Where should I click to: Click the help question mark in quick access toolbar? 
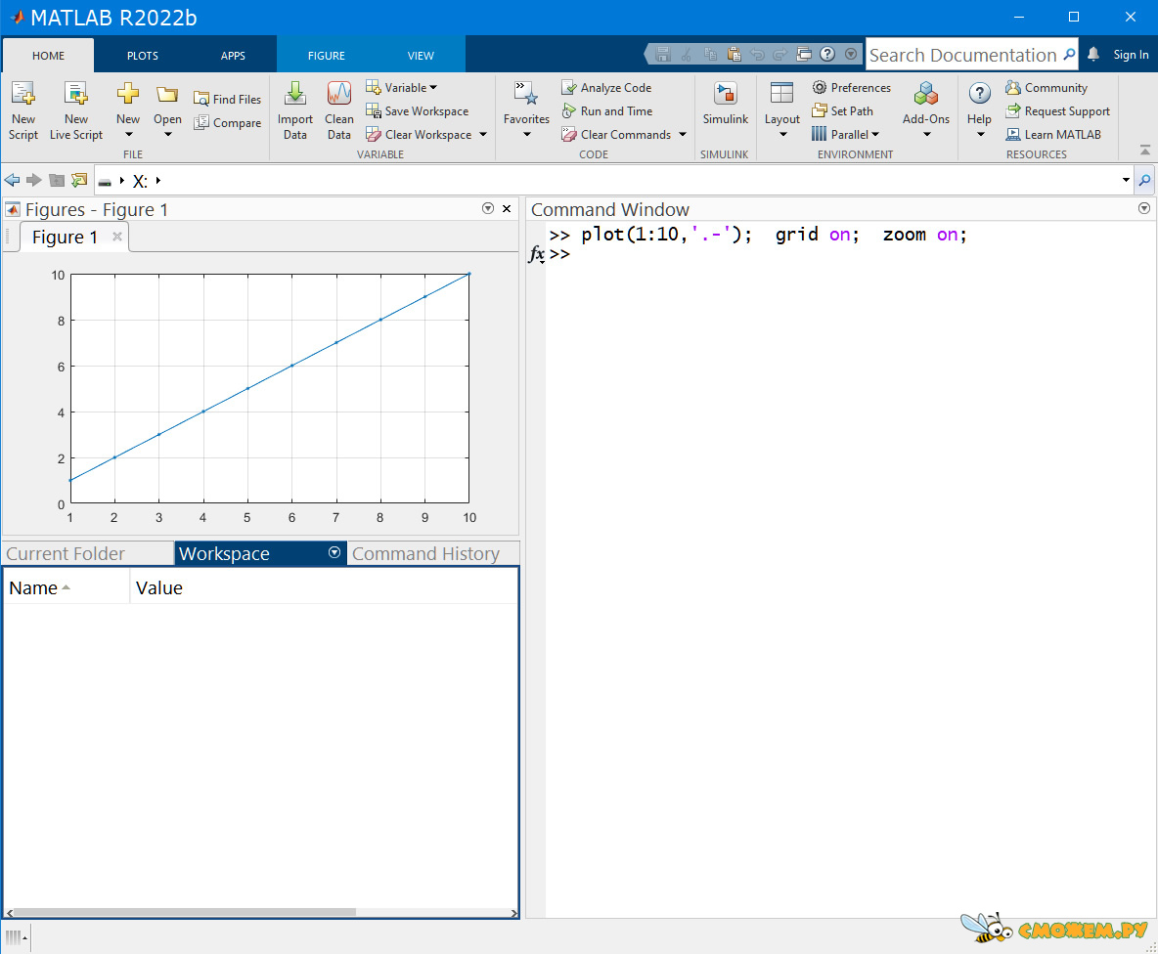pos(827,54)
